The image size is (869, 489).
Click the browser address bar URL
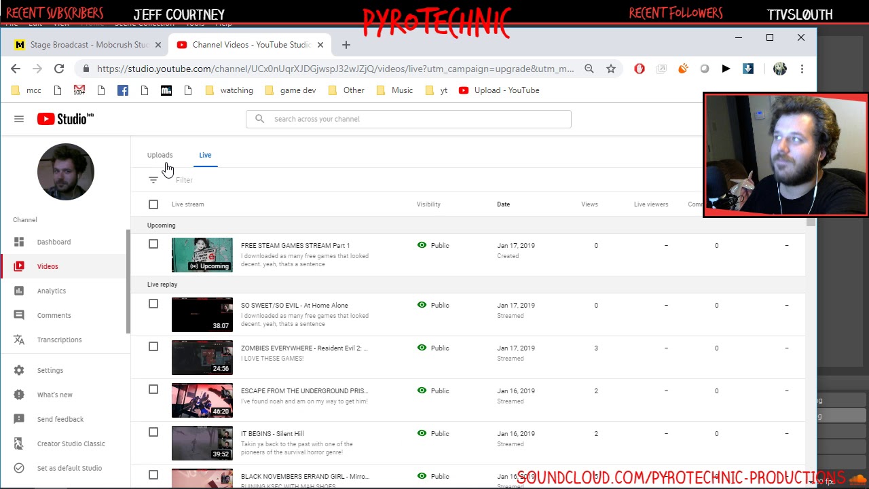pos(335,69)
